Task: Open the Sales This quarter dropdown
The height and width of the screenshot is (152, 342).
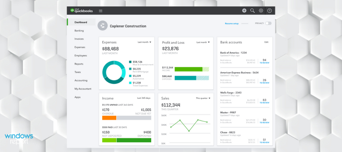Action: point(203,98)
